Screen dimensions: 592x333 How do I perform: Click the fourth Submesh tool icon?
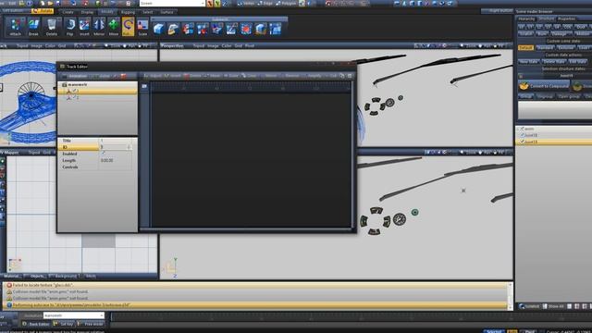click(203, 29)
